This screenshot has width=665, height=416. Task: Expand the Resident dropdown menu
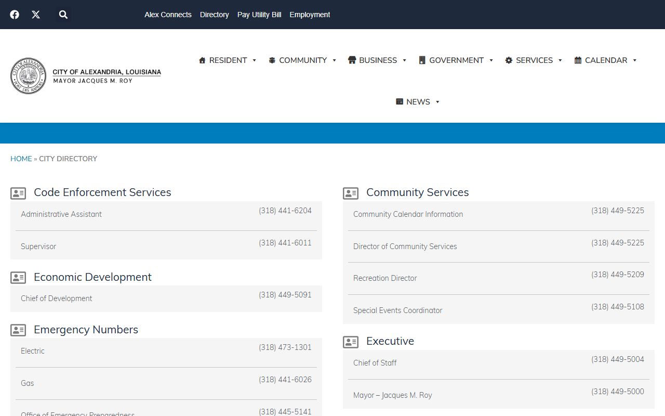click(x=254, y=60)
